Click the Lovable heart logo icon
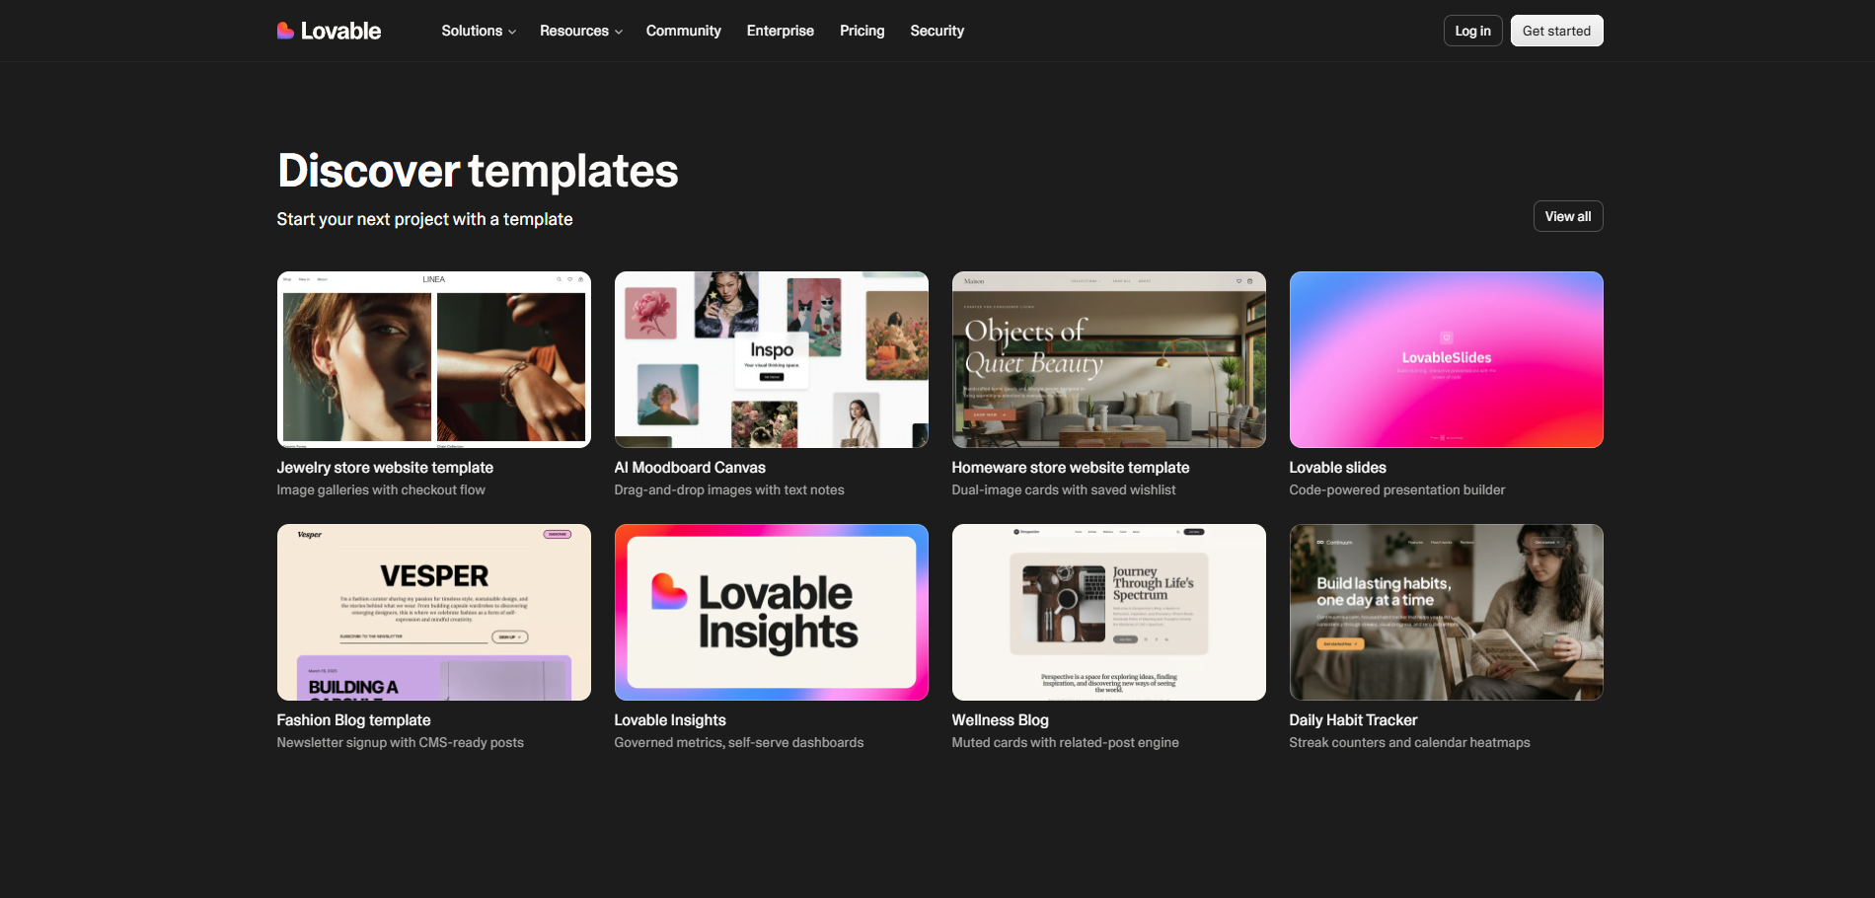The image size is (1875, 898). (x=285, y=31)
